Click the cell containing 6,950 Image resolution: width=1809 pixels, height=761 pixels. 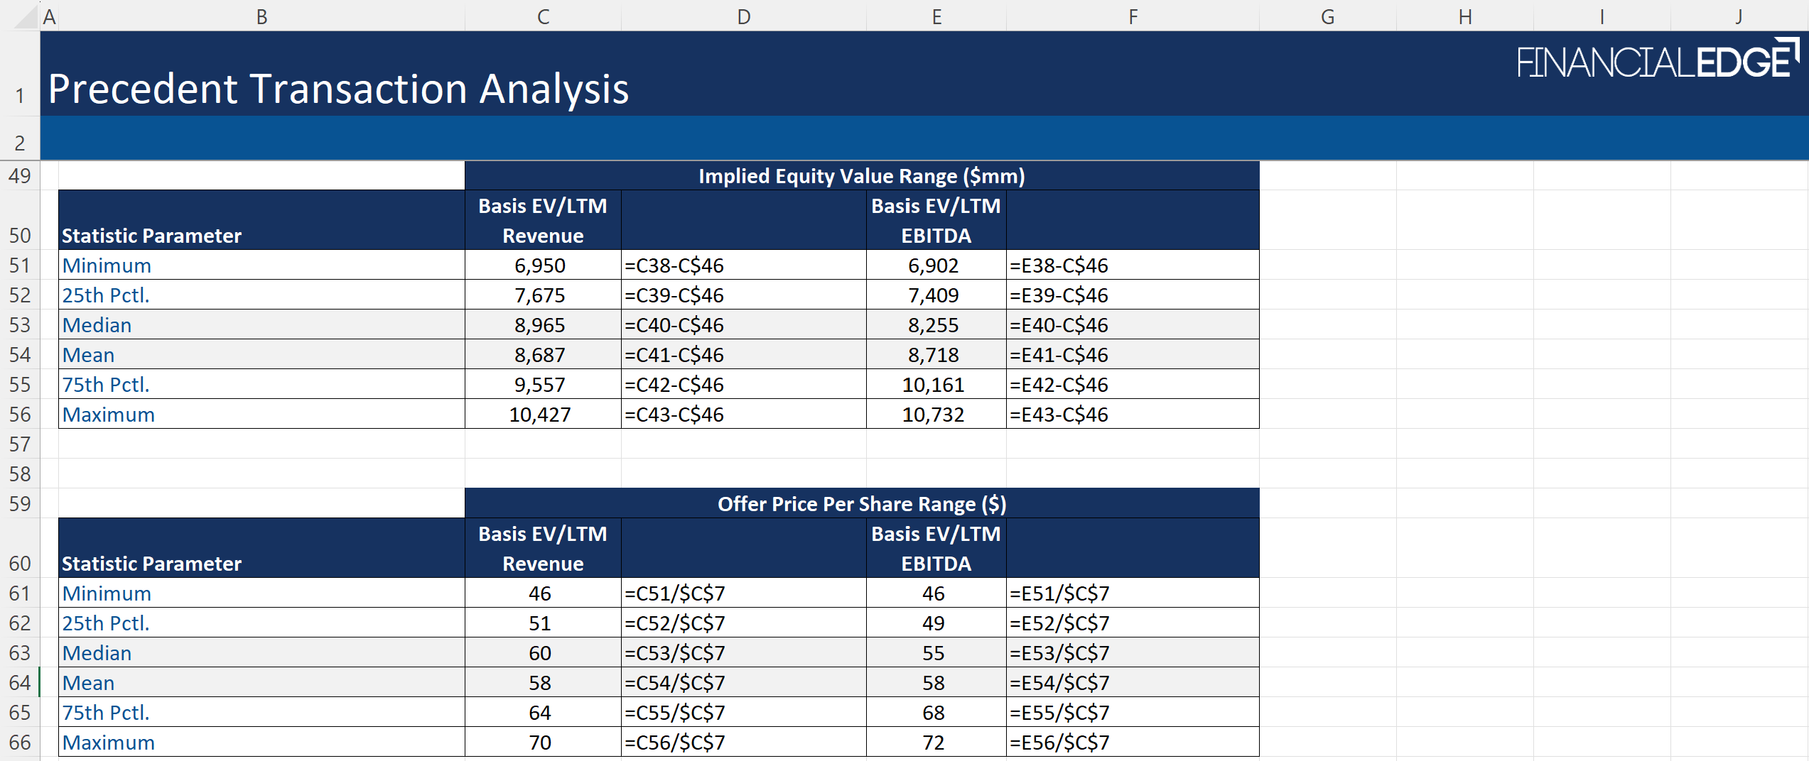[x=541, y=265]
